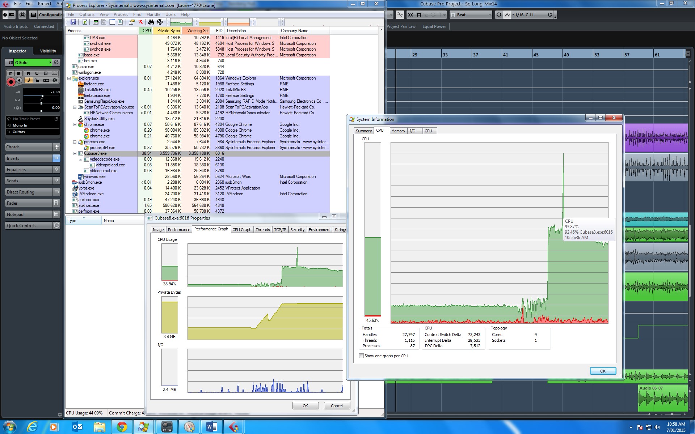Sort by the Working Set column header
This screenshot has height=434, width=695.
pyautogui.click(x=196, y=31)
